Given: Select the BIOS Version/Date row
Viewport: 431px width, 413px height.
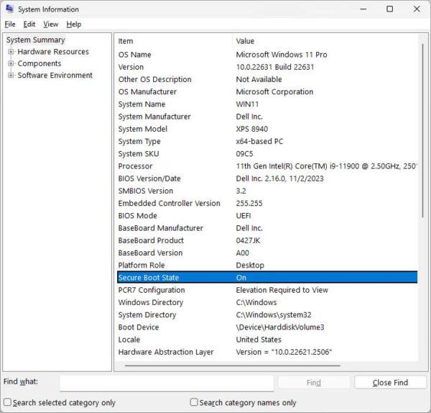Looking at the screenshot, I should (267, 178).
